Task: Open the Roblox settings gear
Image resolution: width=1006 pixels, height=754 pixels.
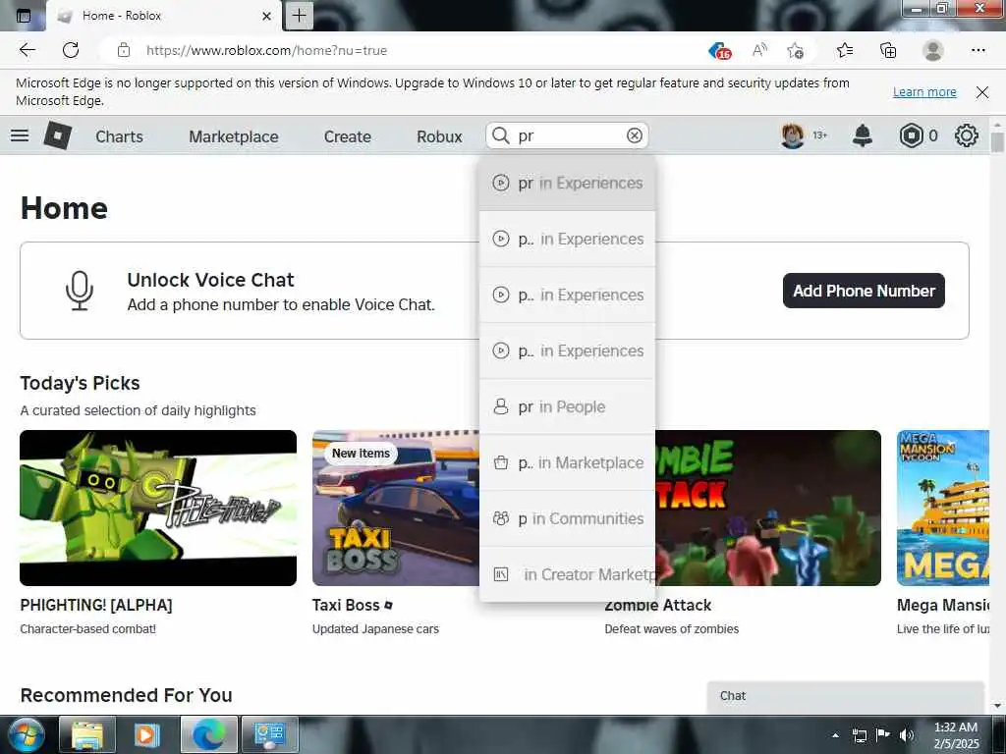Action: pyautogui.click(x=967, y=135)
